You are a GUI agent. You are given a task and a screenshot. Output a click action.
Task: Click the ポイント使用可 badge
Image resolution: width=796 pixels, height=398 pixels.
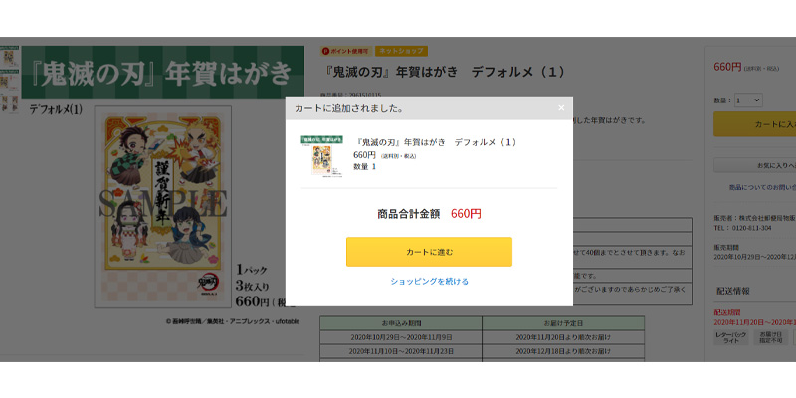pos(346,51)
